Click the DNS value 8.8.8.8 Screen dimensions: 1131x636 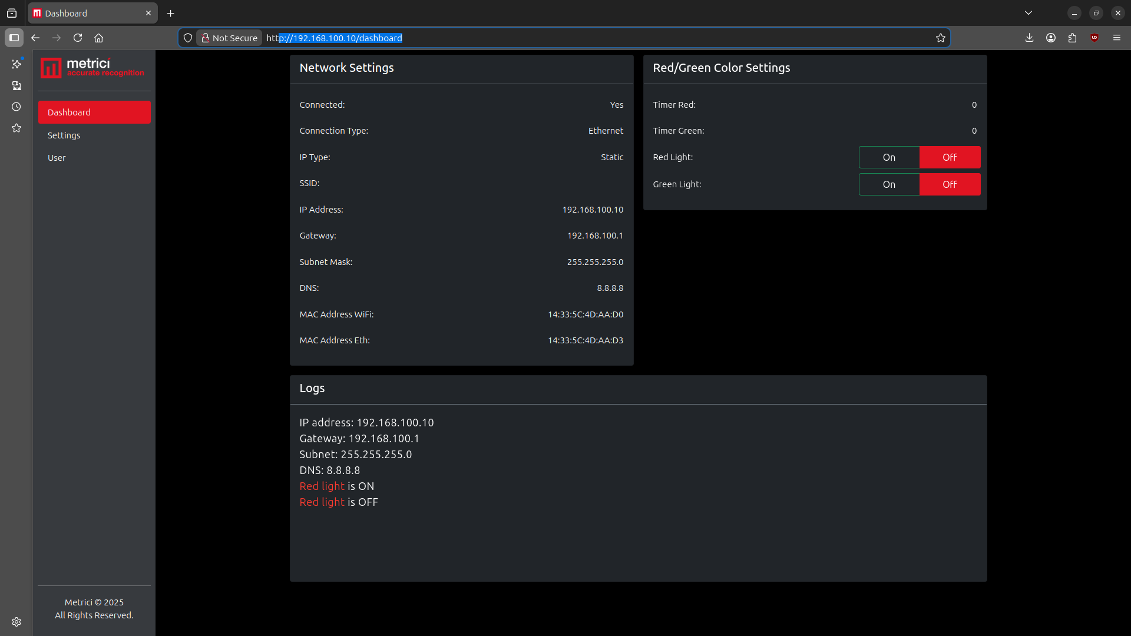[x=610, y=288]
